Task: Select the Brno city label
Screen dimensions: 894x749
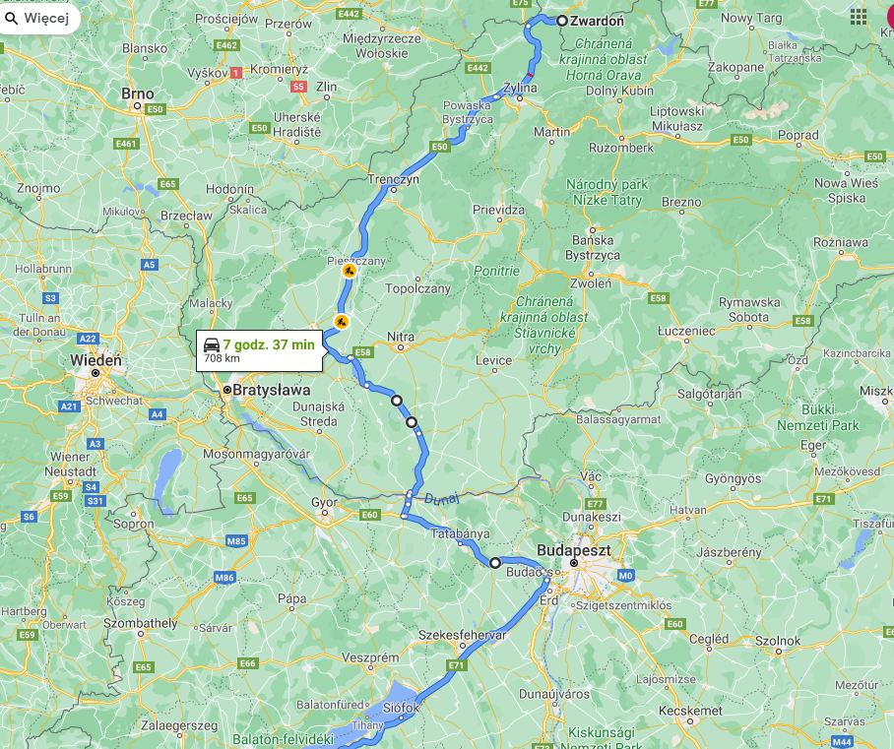Action: pos(138,94)
